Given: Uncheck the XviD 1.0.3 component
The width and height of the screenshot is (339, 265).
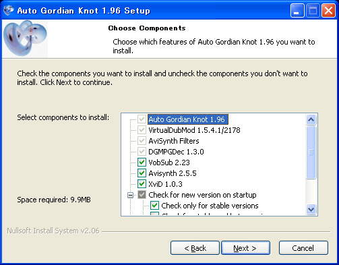Looking at the screenshot, I should point(142,184).
